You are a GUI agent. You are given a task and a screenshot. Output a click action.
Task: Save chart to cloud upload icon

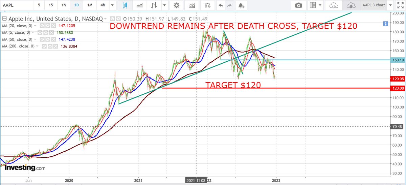(x=352, y=5)
